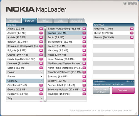Screen dimensions: 139x116
Task: Select the Germany row label
Action: tap(12, 81)
